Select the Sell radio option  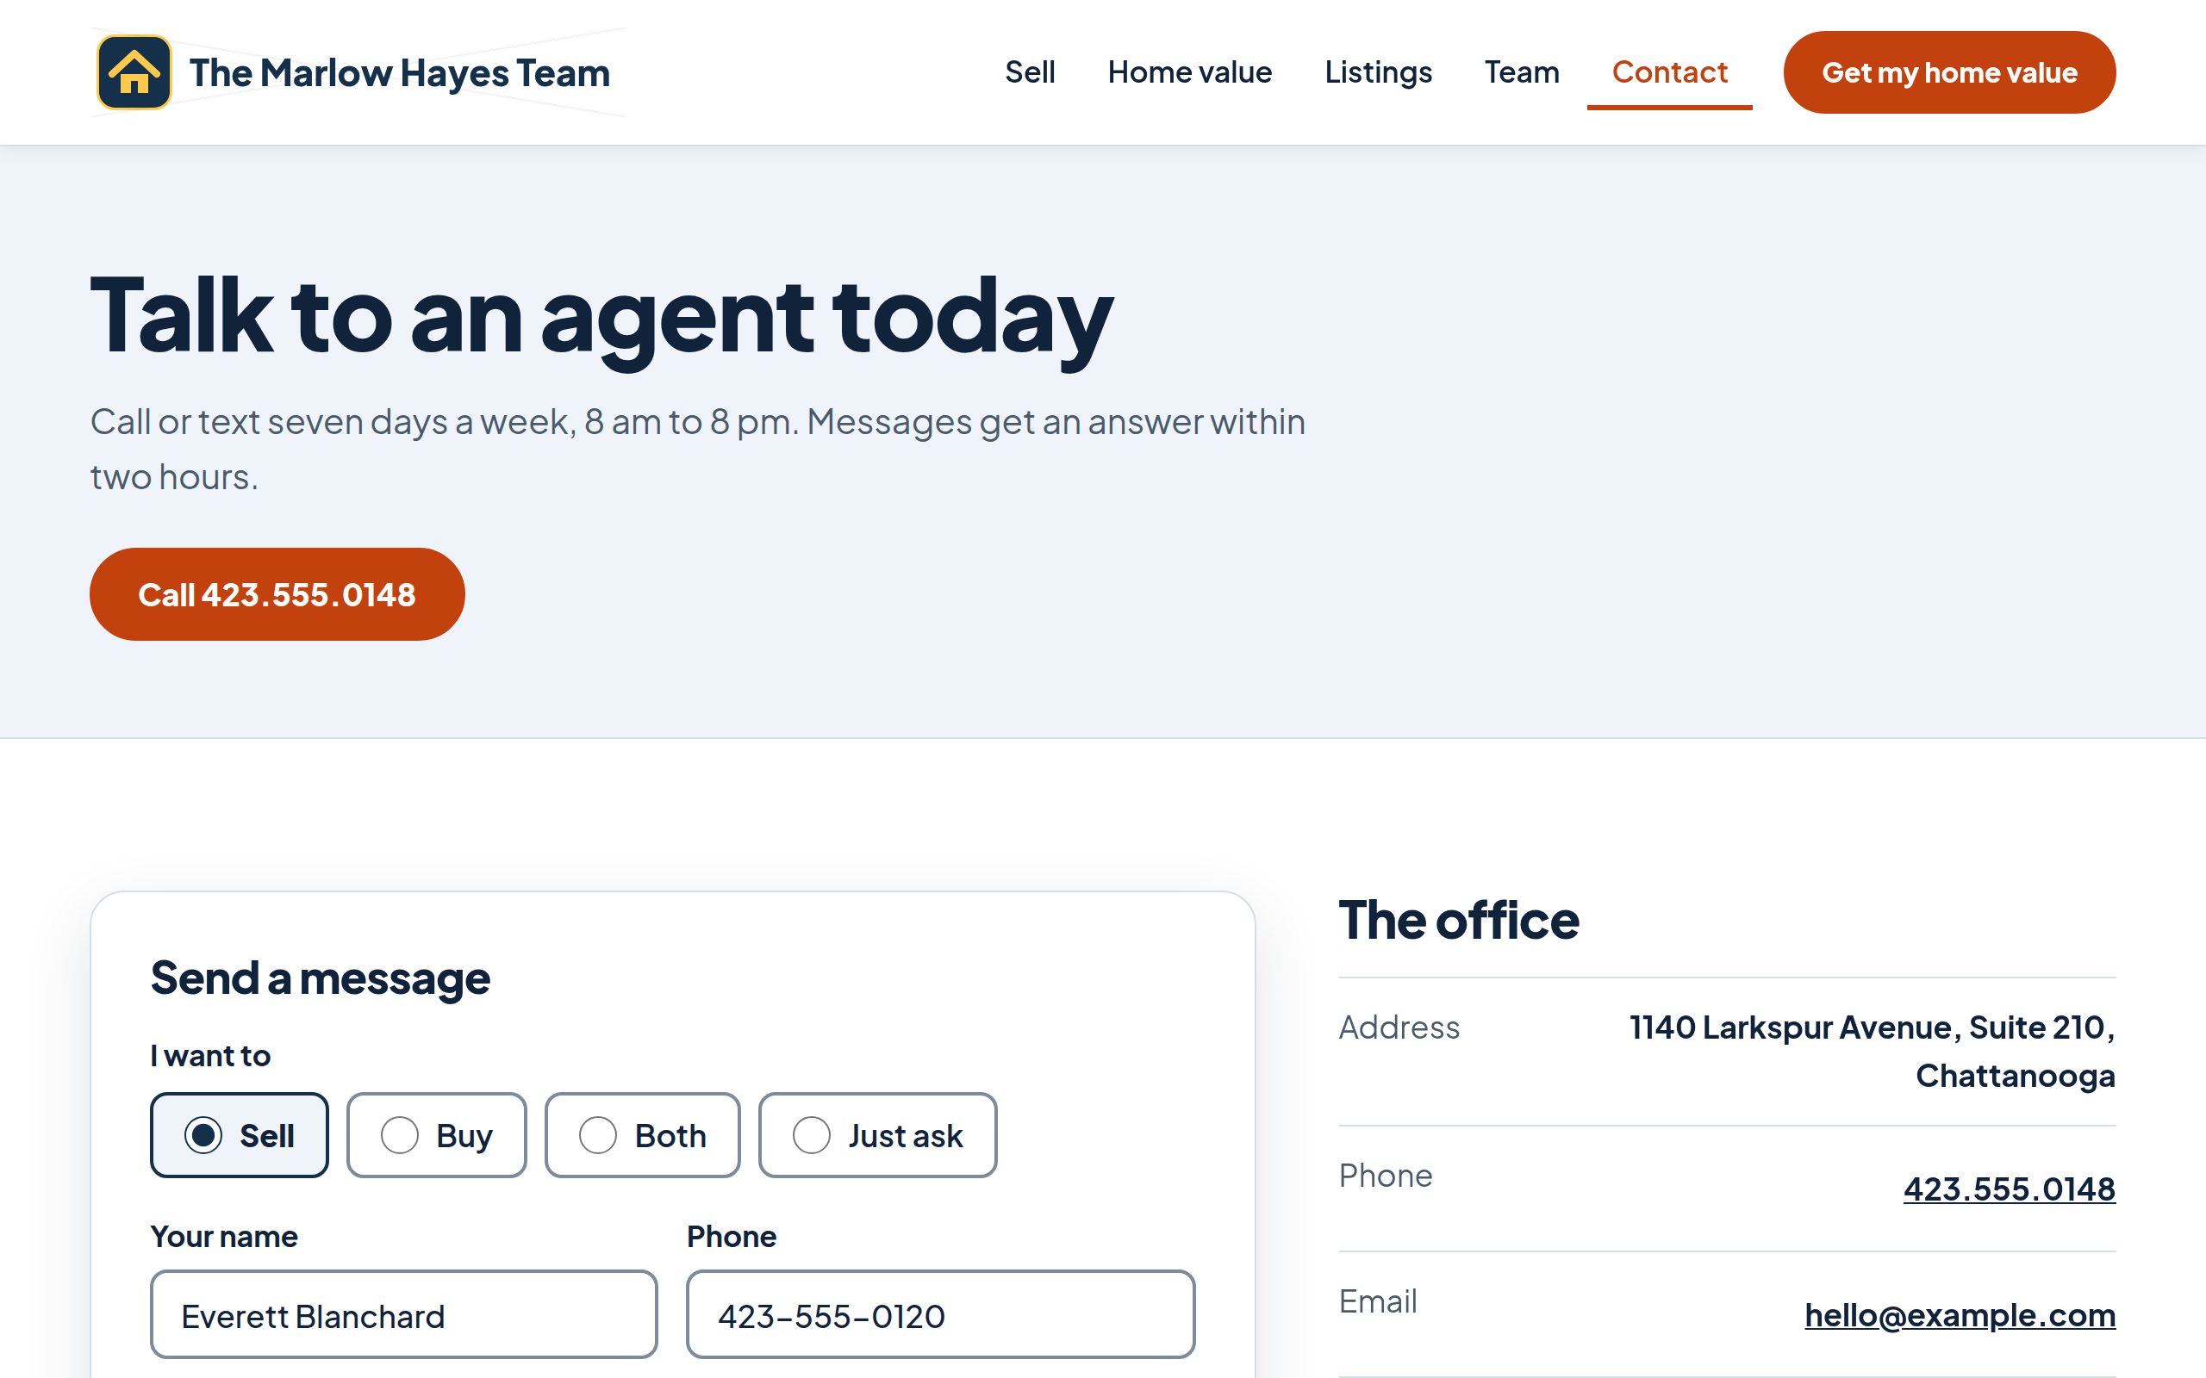239,1134
